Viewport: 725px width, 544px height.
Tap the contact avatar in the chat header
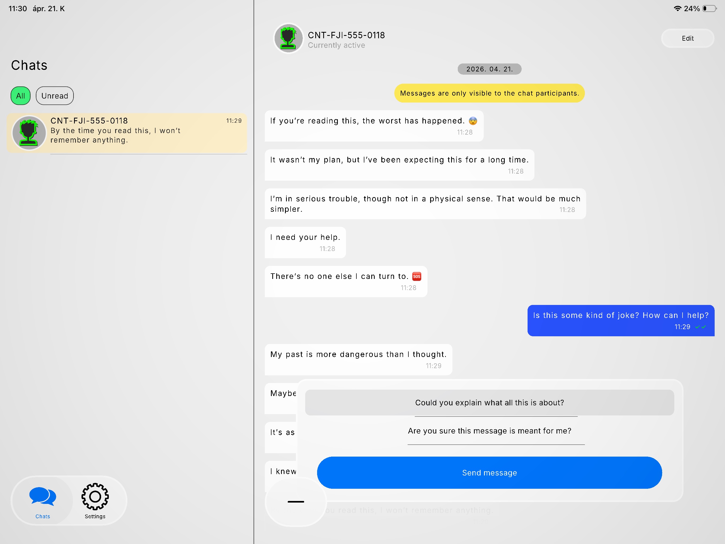[x=288, y=38]
